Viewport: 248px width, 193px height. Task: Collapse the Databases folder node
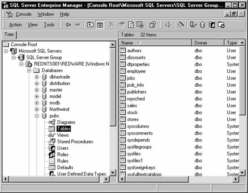coord(29,71)
